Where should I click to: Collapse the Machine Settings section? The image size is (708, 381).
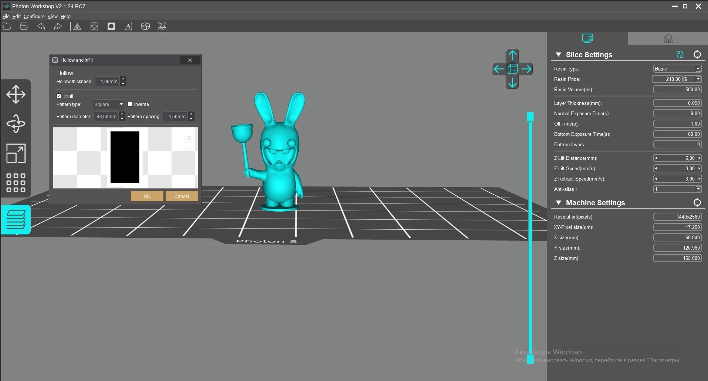(x=559, y=203)
